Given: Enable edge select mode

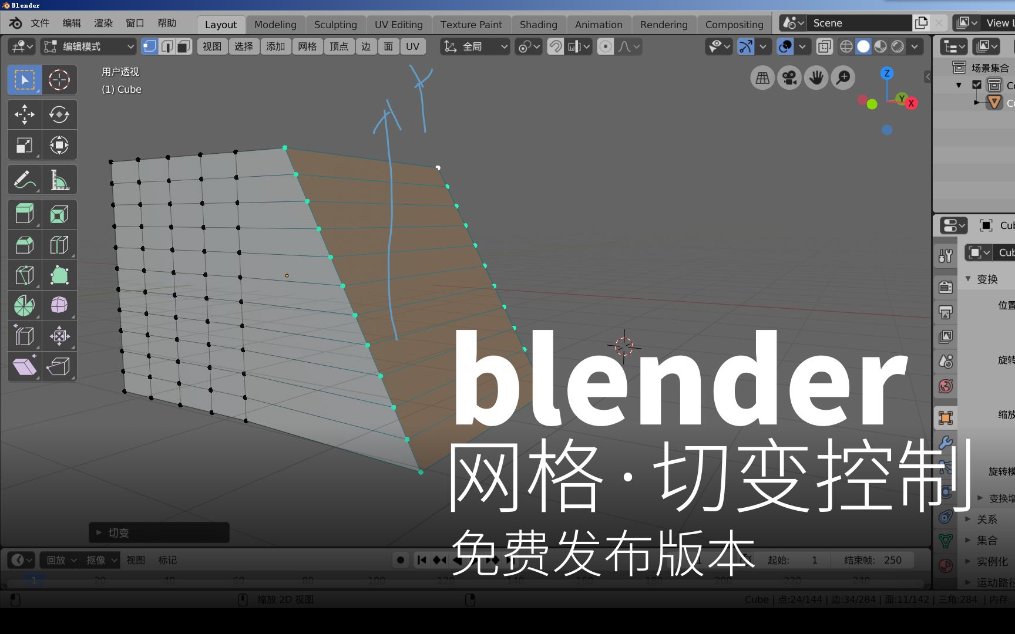Looking at the screenshot, I should click(167, 46).
